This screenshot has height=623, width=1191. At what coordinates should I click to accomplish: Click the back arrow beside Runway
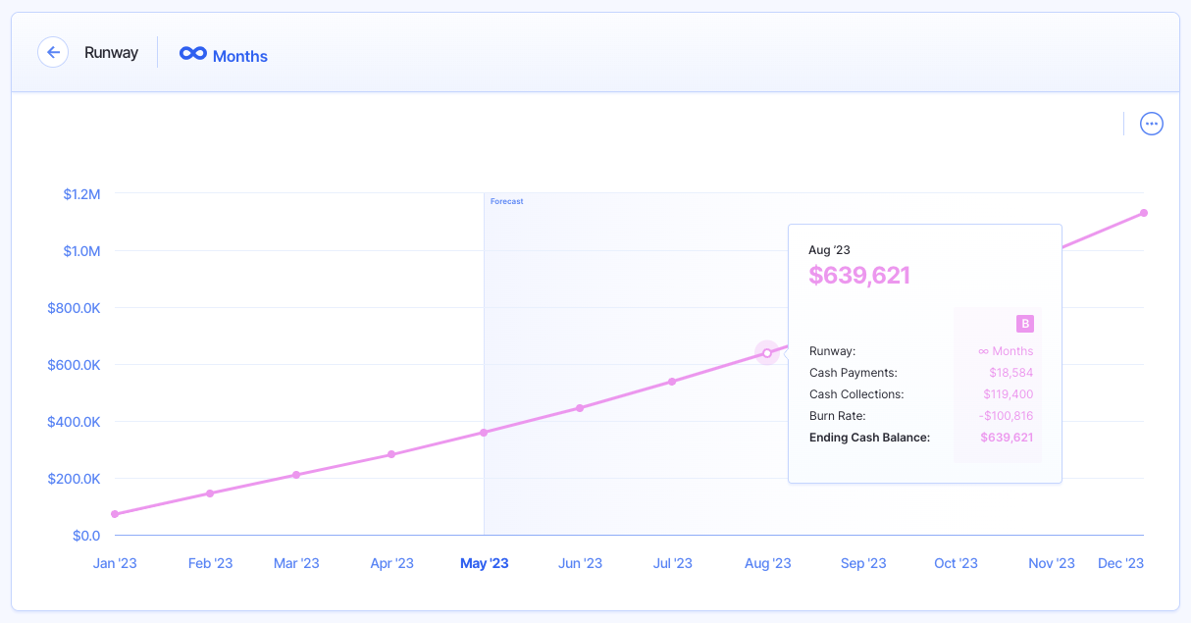[x=53, y=52]
